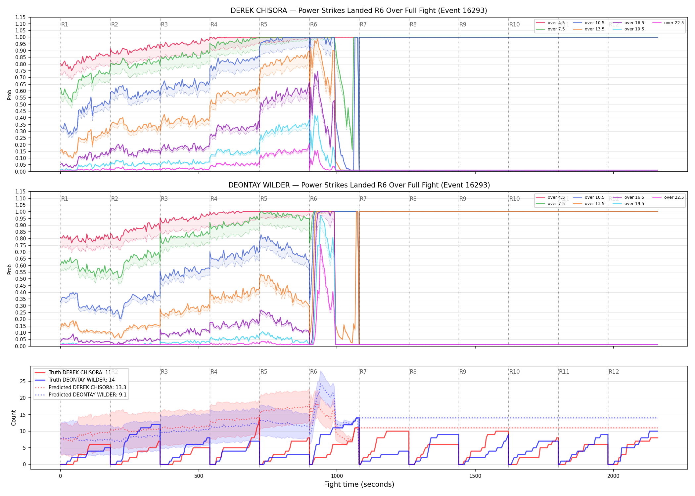
Task: Click the R3 round label in Chisora chart
Action: 164,24
